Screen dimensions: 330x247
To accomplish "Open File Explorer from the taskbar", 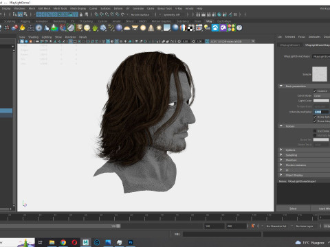I will pyautogui.click(x=52, y=242).
